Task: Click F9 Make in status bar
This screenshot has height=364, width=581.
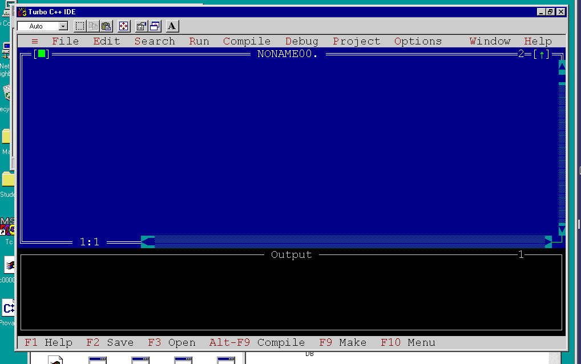Action: point(343,342)
